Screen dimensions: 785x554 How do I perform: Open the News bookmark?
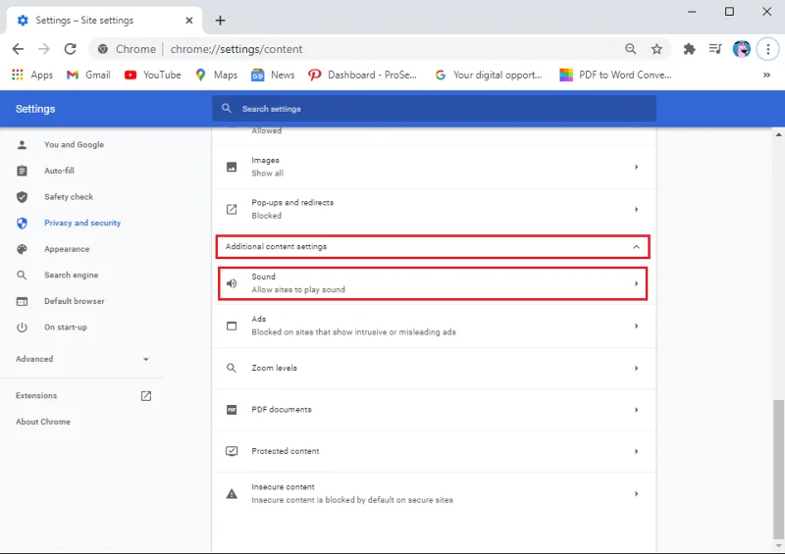tap(273, 76)
